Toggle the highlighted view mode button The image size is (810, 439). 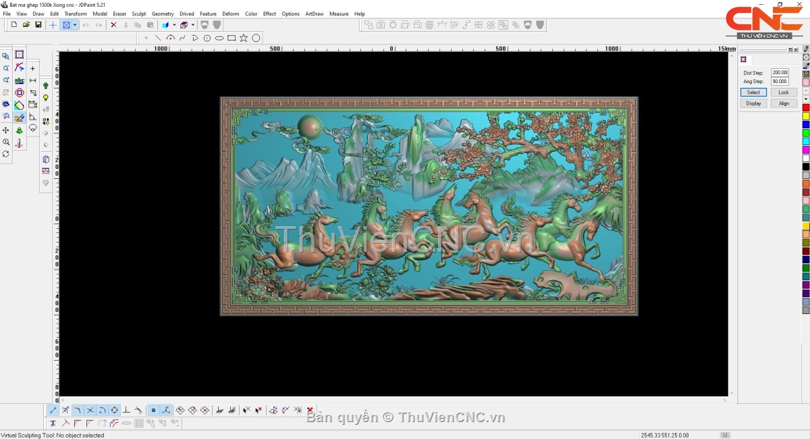[x=66, y=25]
